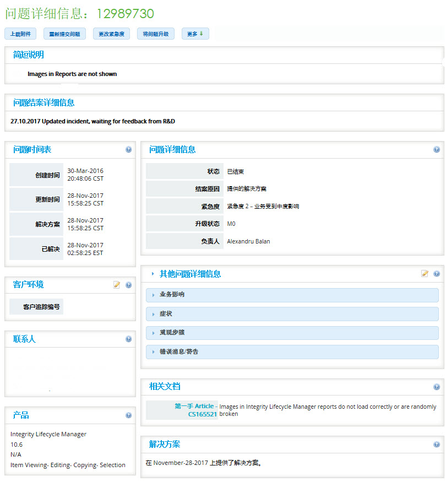Screen dimensions: 446x482
Task: Click help icon in 问题时间表 panel
Action: (129, 149)
